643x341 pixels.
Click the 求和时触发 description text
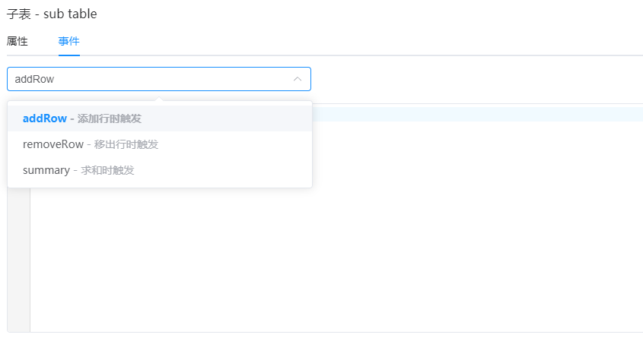[107, 170]
